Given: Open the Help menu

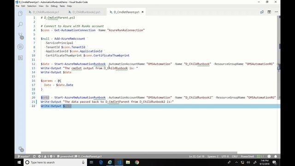Looking at the screenshot, I should [70, 6].
